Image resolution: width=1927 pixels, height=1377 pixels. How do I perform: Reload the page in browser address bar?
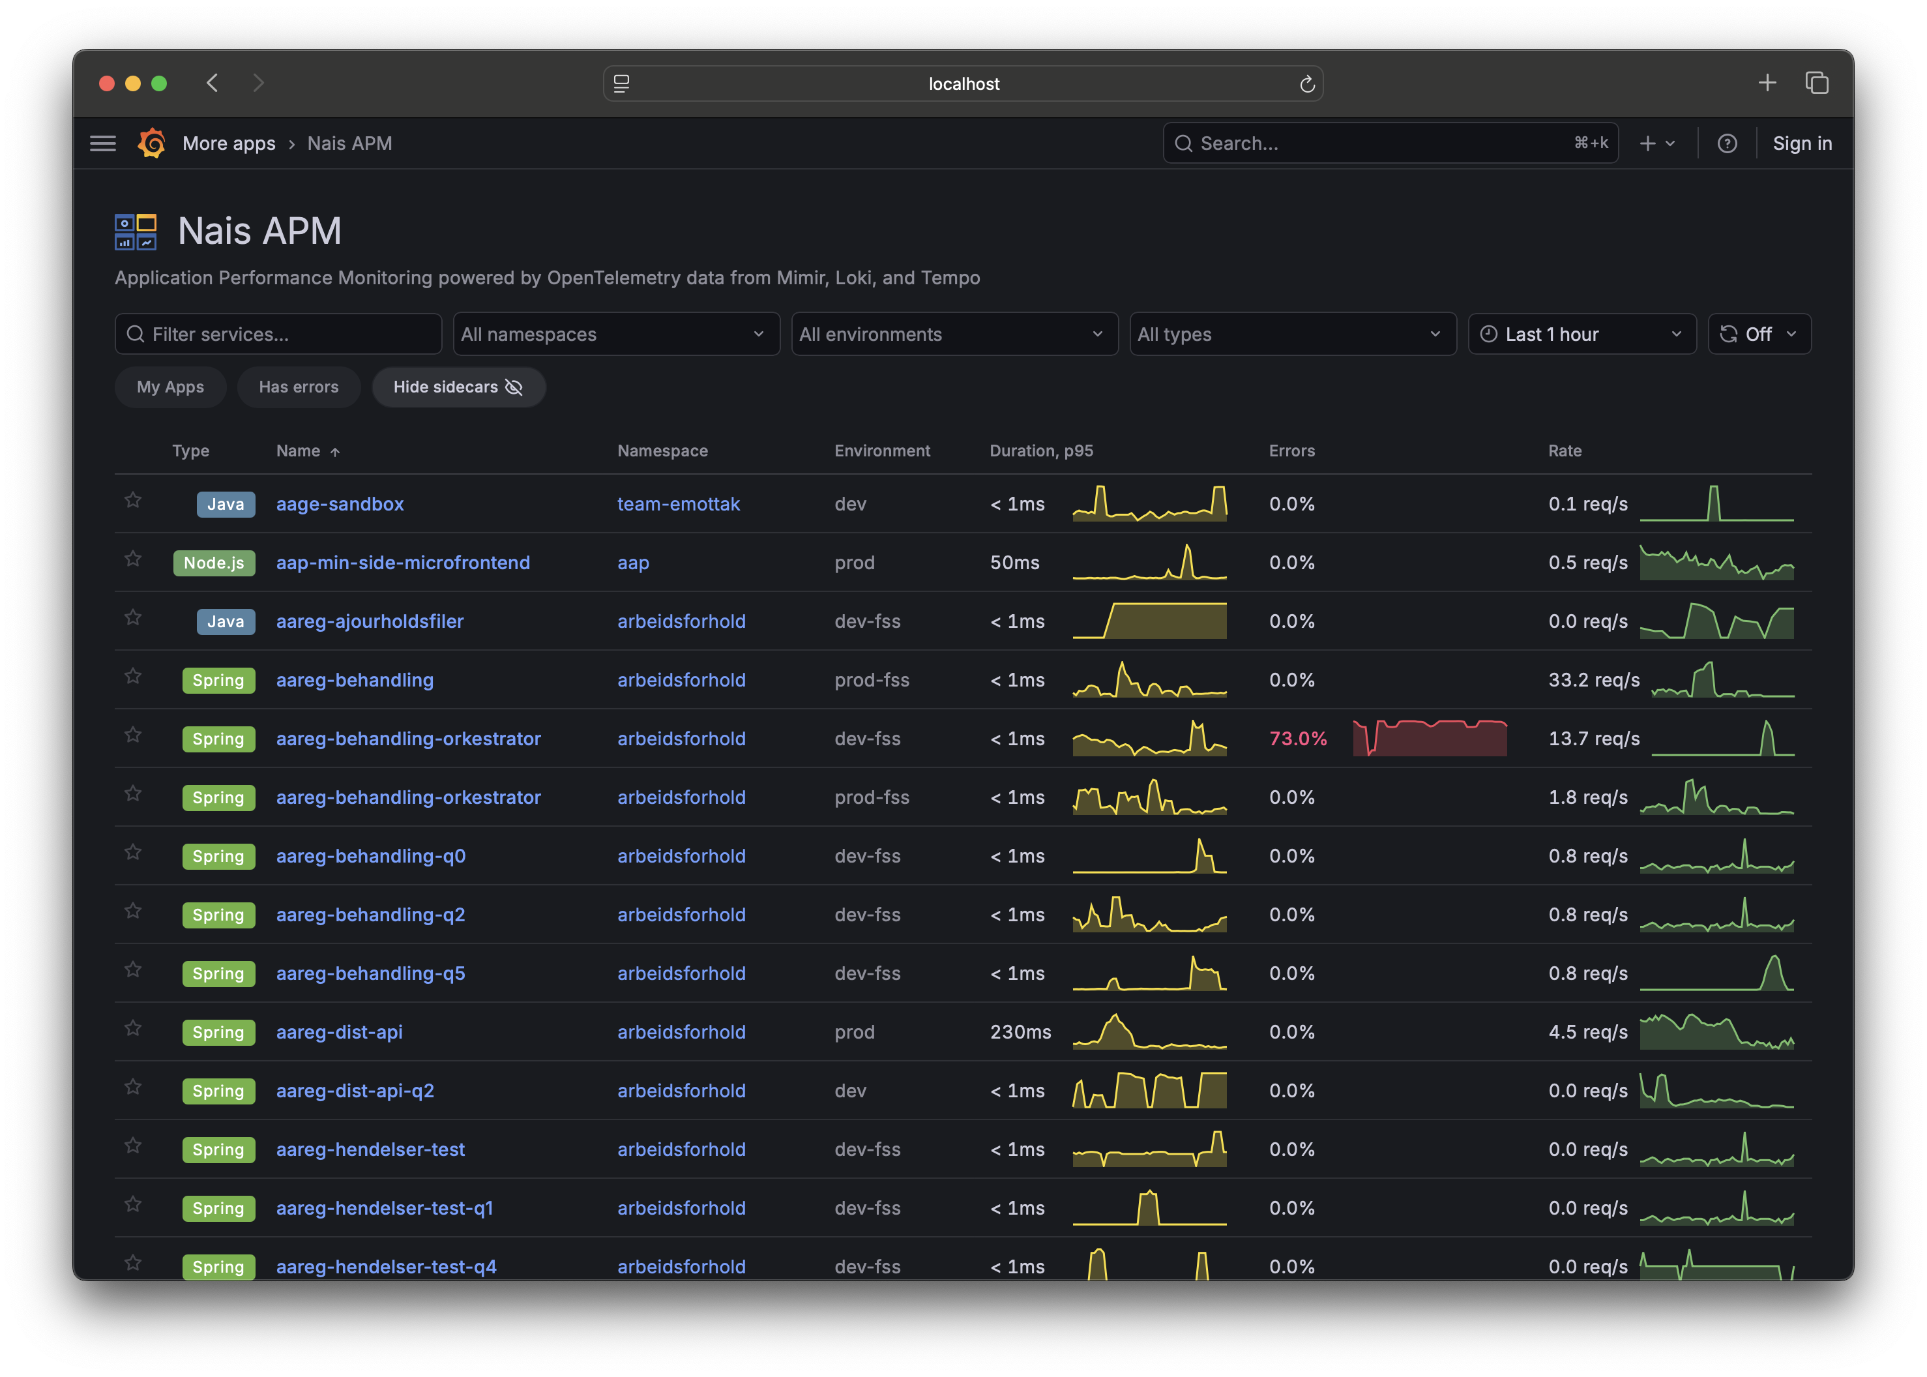coord(1306,84)
